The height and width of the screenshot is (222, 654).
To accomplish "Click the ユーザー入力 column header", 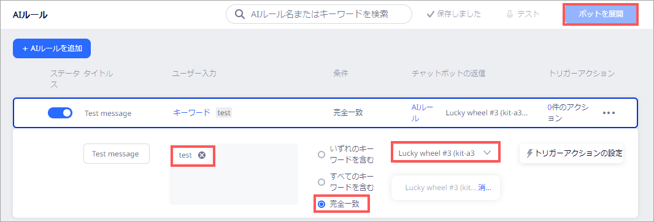I will 194,74.
